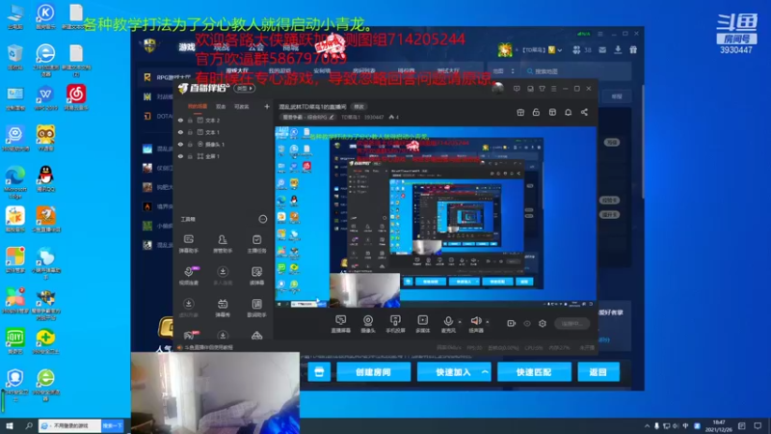Image resolution: width=771 pixels, height=434 pixels.
Task: Hide the 全屏 1 source layer
Action: pos(180,156)
